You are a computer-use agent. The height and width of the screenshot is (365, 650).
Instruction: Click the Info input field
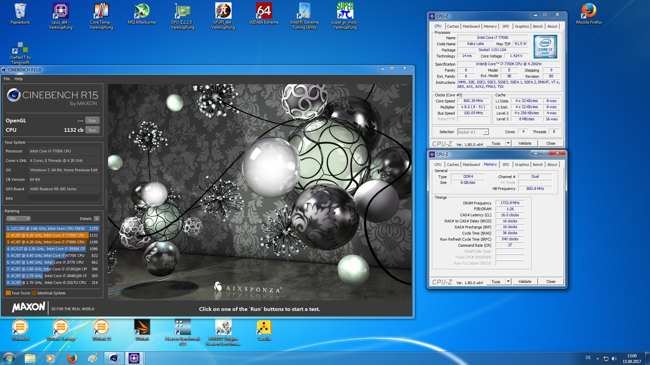64,198
